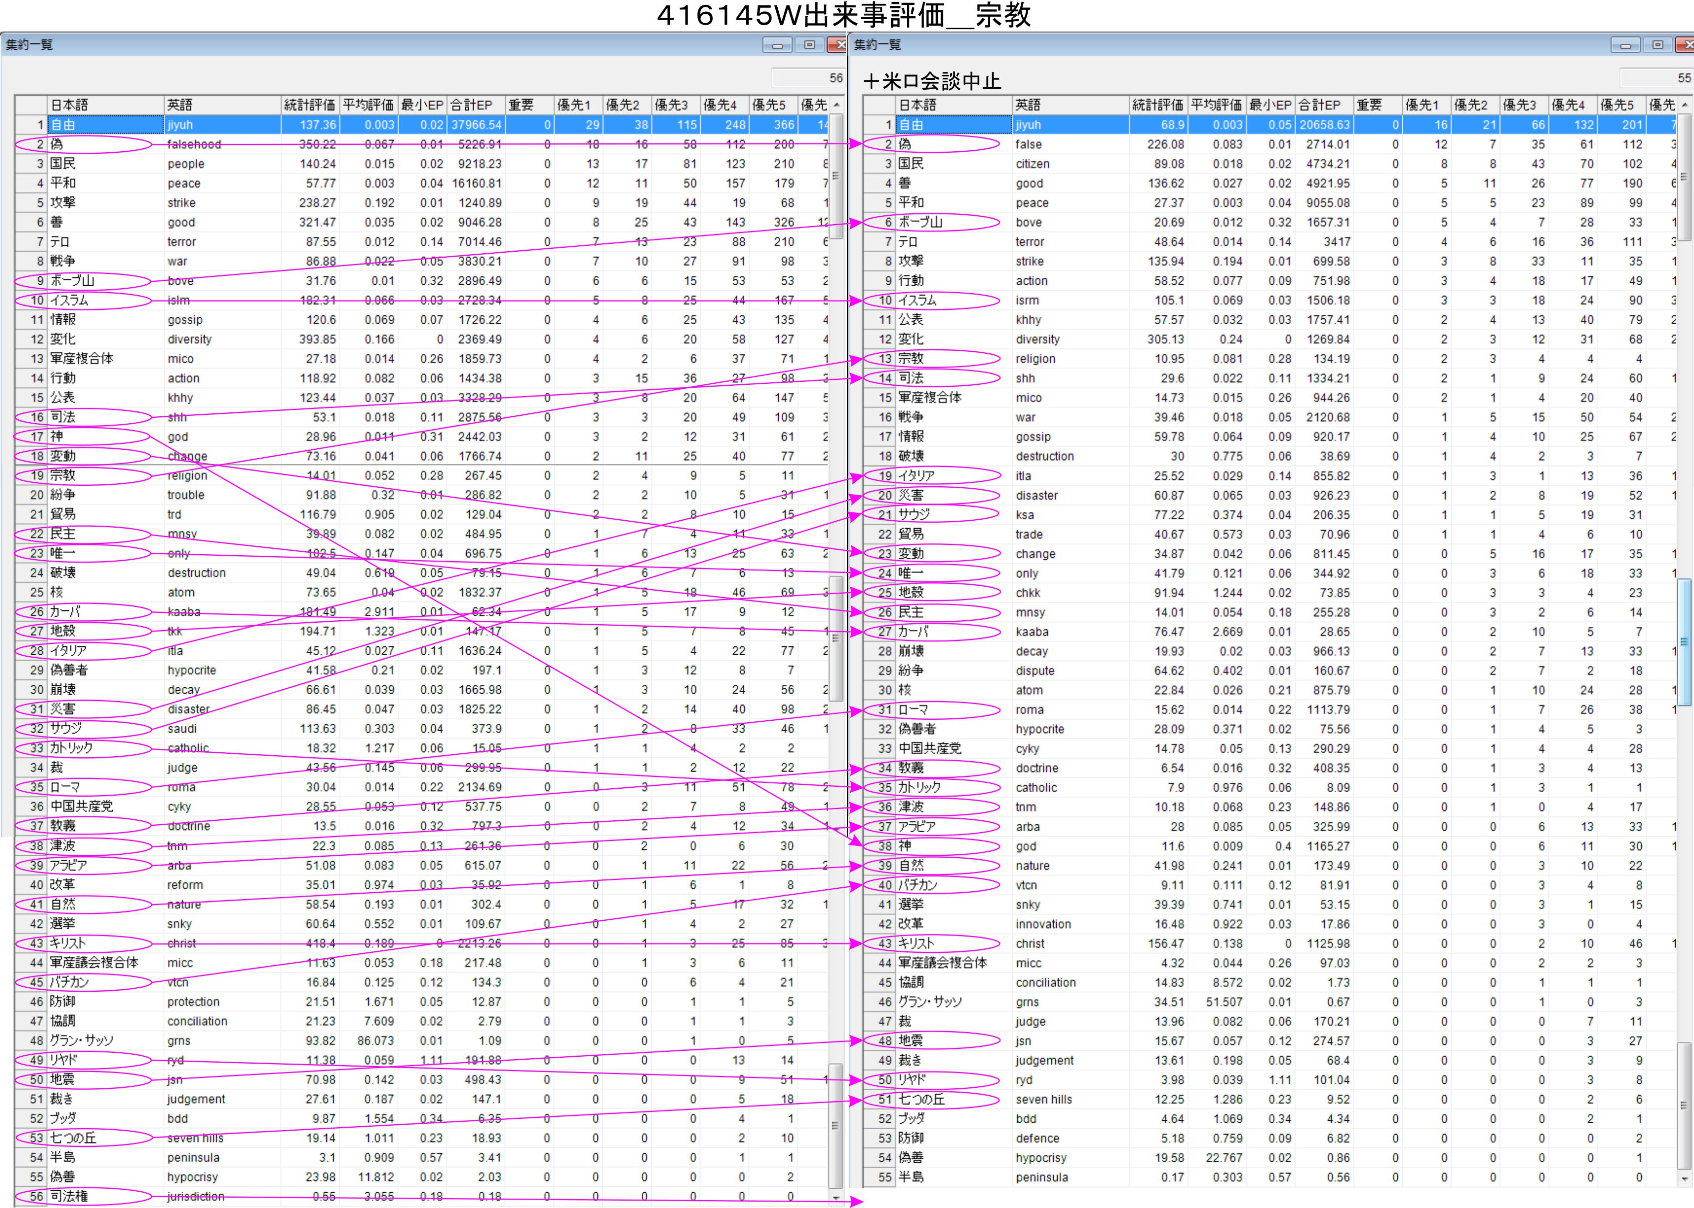The height and width of the screenshot is (1208, 1694).
Task: Sort left table by 統計評価 column header
Action: coord(310,105)
